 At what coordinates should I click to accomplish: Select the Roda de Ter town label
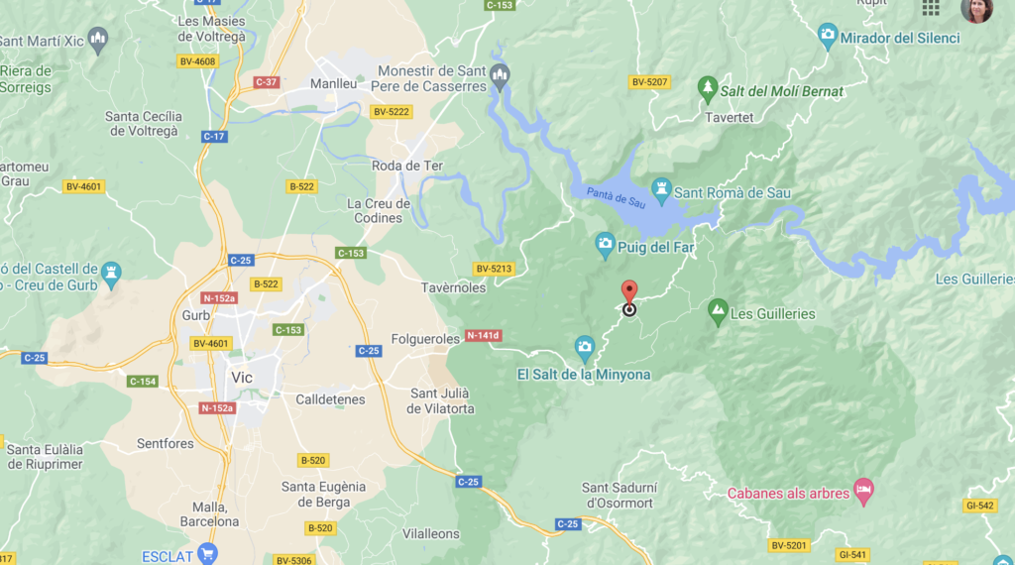pos(407,166)
